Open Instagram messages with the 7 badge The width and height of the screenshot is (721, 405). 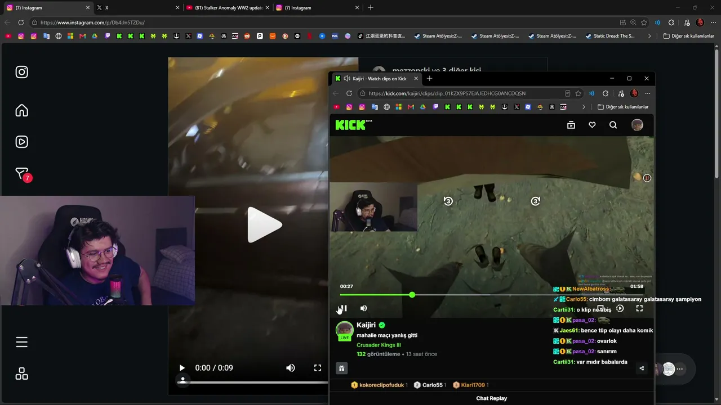pos(23,174)
